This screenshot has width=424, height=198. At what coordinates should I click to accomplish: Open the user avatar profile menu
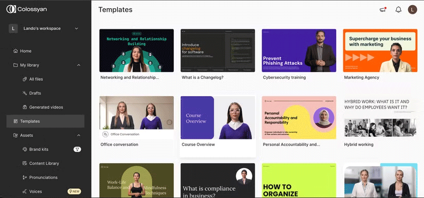tap(412, 10)
